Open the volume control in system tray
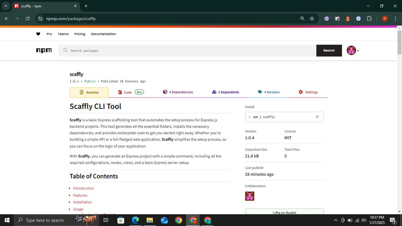This screenshot has height=226, width=402. (364, 220)
